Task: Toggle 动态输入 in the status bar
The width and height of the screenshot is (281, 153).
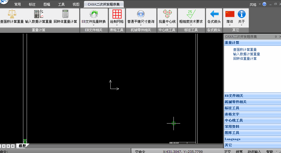Action: (254, 151)
